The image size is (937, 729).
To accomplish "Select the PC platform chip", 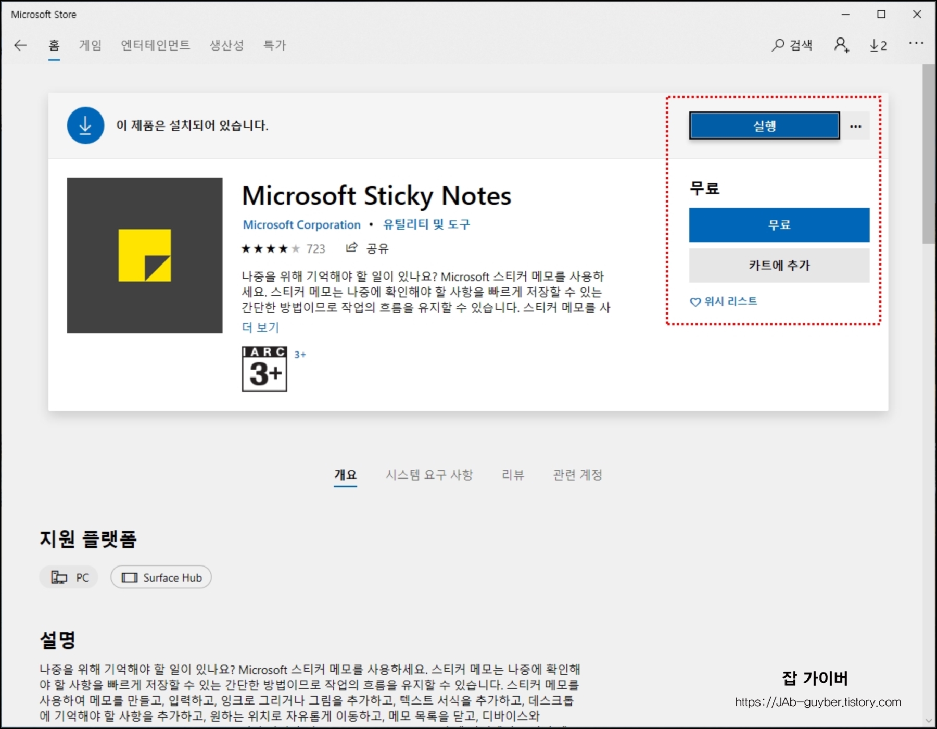I will (x=69, y=577).
